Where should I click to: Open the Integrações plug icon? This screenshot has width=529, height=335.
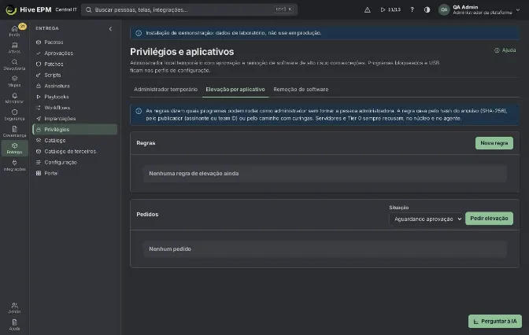tap(14, 165)
